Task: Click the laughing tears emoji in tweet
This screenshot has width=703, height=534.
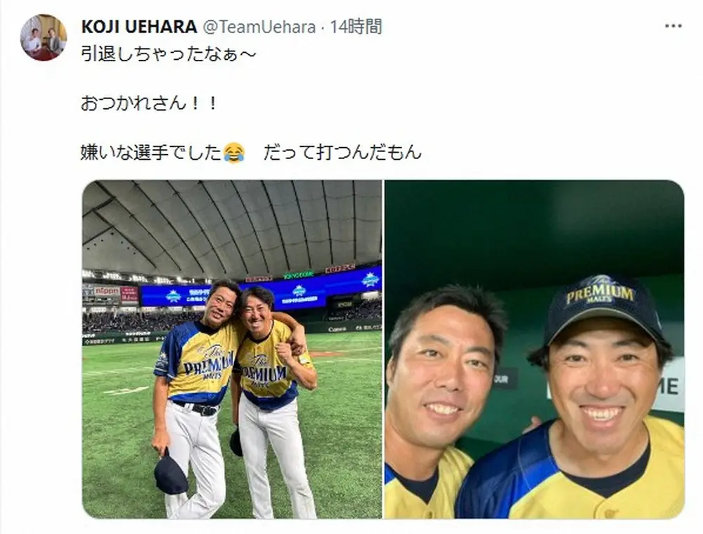Action: click(x=234, y=153)
